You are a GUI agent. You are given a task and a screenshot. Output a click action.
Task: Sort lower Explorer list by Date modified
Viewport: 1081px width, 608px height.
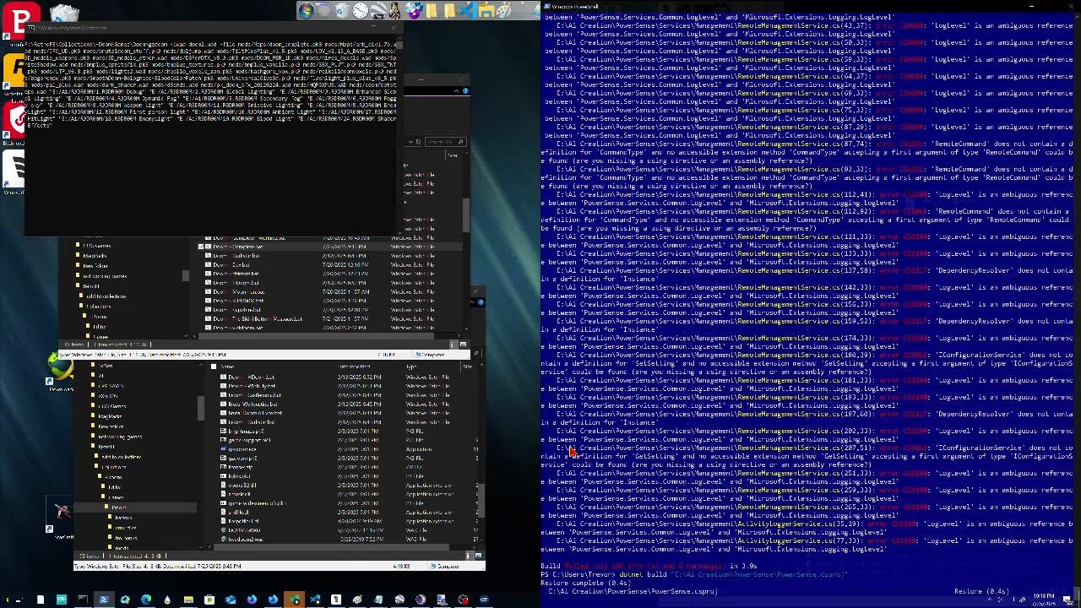tap(354, 366)
